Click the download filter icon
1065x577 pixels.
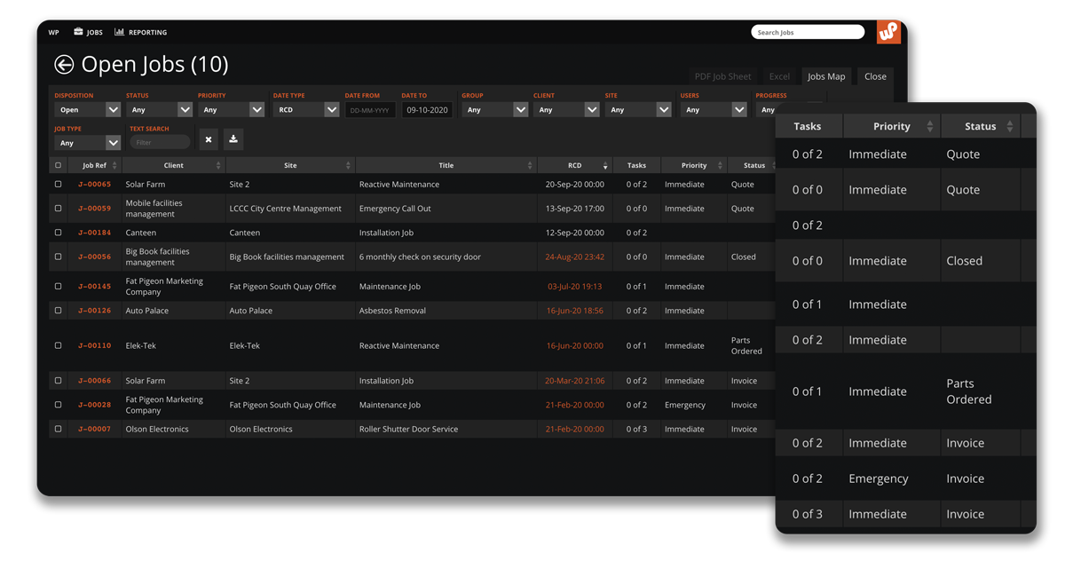[x=233, y=139]
